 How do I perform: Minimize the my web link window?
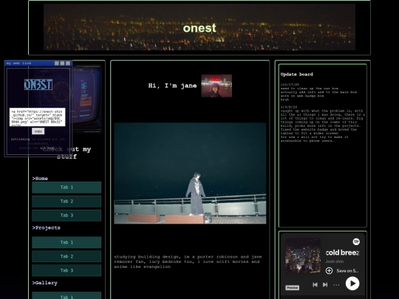[x=57, y=63]
